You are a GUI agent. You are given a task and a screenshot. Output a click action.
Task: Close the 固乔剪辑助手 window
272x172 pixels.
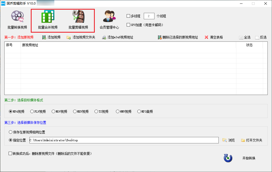tap(266, 3)
